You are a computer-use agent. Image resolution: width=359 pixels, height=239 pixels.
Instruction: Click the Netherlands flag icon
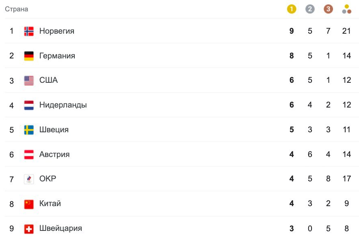[x=29, y=105]
